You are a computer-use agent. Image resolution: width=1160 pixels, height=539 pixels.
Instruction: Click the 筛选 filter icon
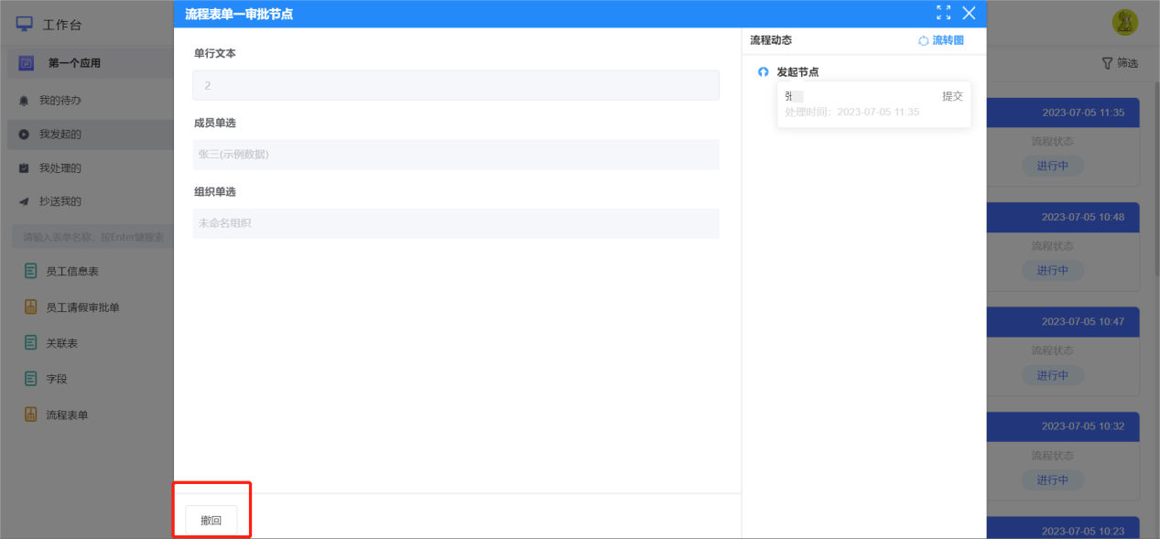pos(1107,63)
